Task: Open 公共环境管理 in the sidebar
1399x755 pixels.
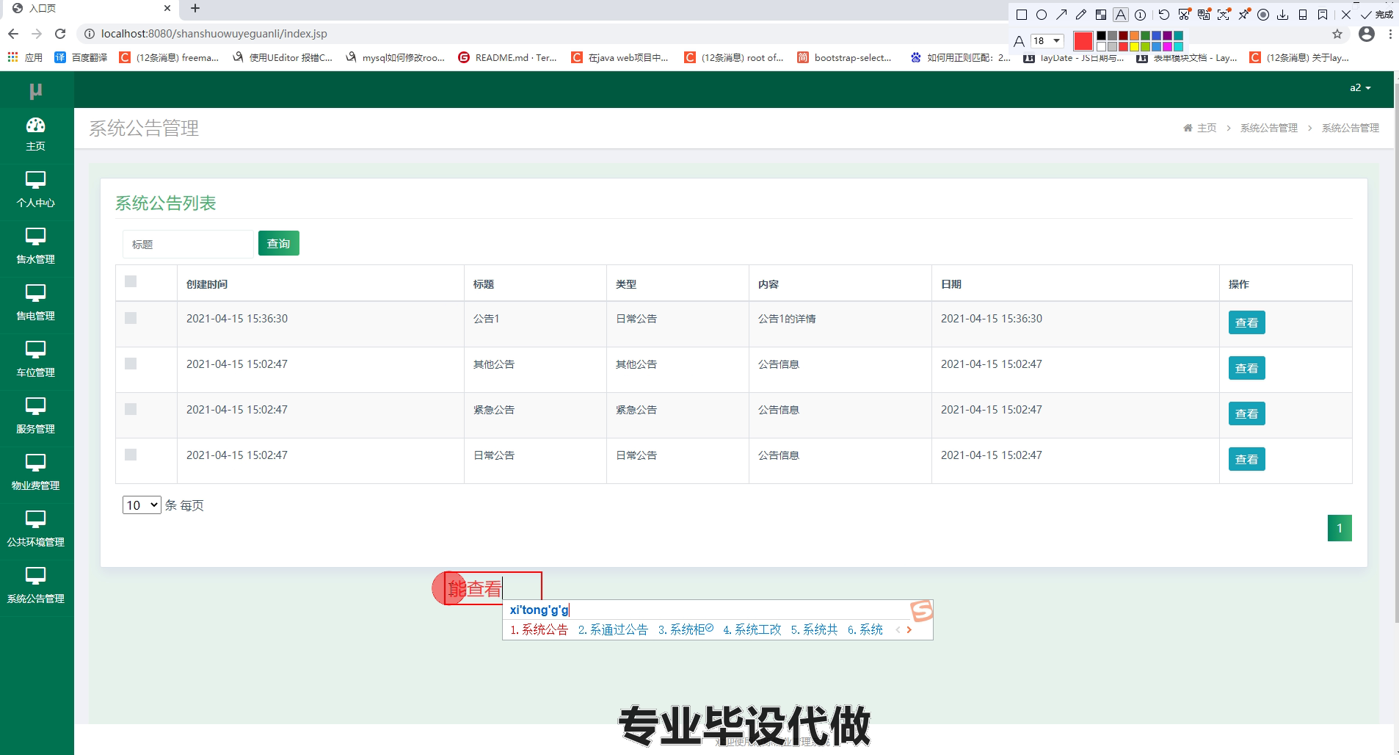Action: point(36,530)
